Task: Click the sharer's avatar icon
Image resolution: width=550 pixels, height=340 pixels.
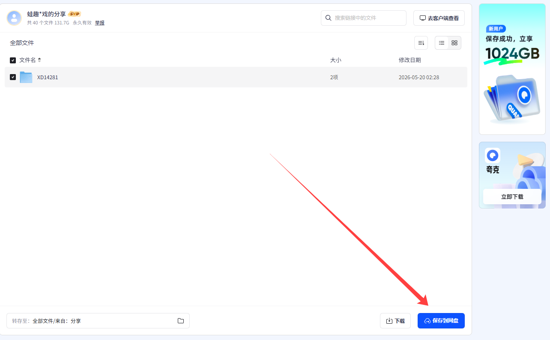Action: pyautogui.click(x=14, y=18)
